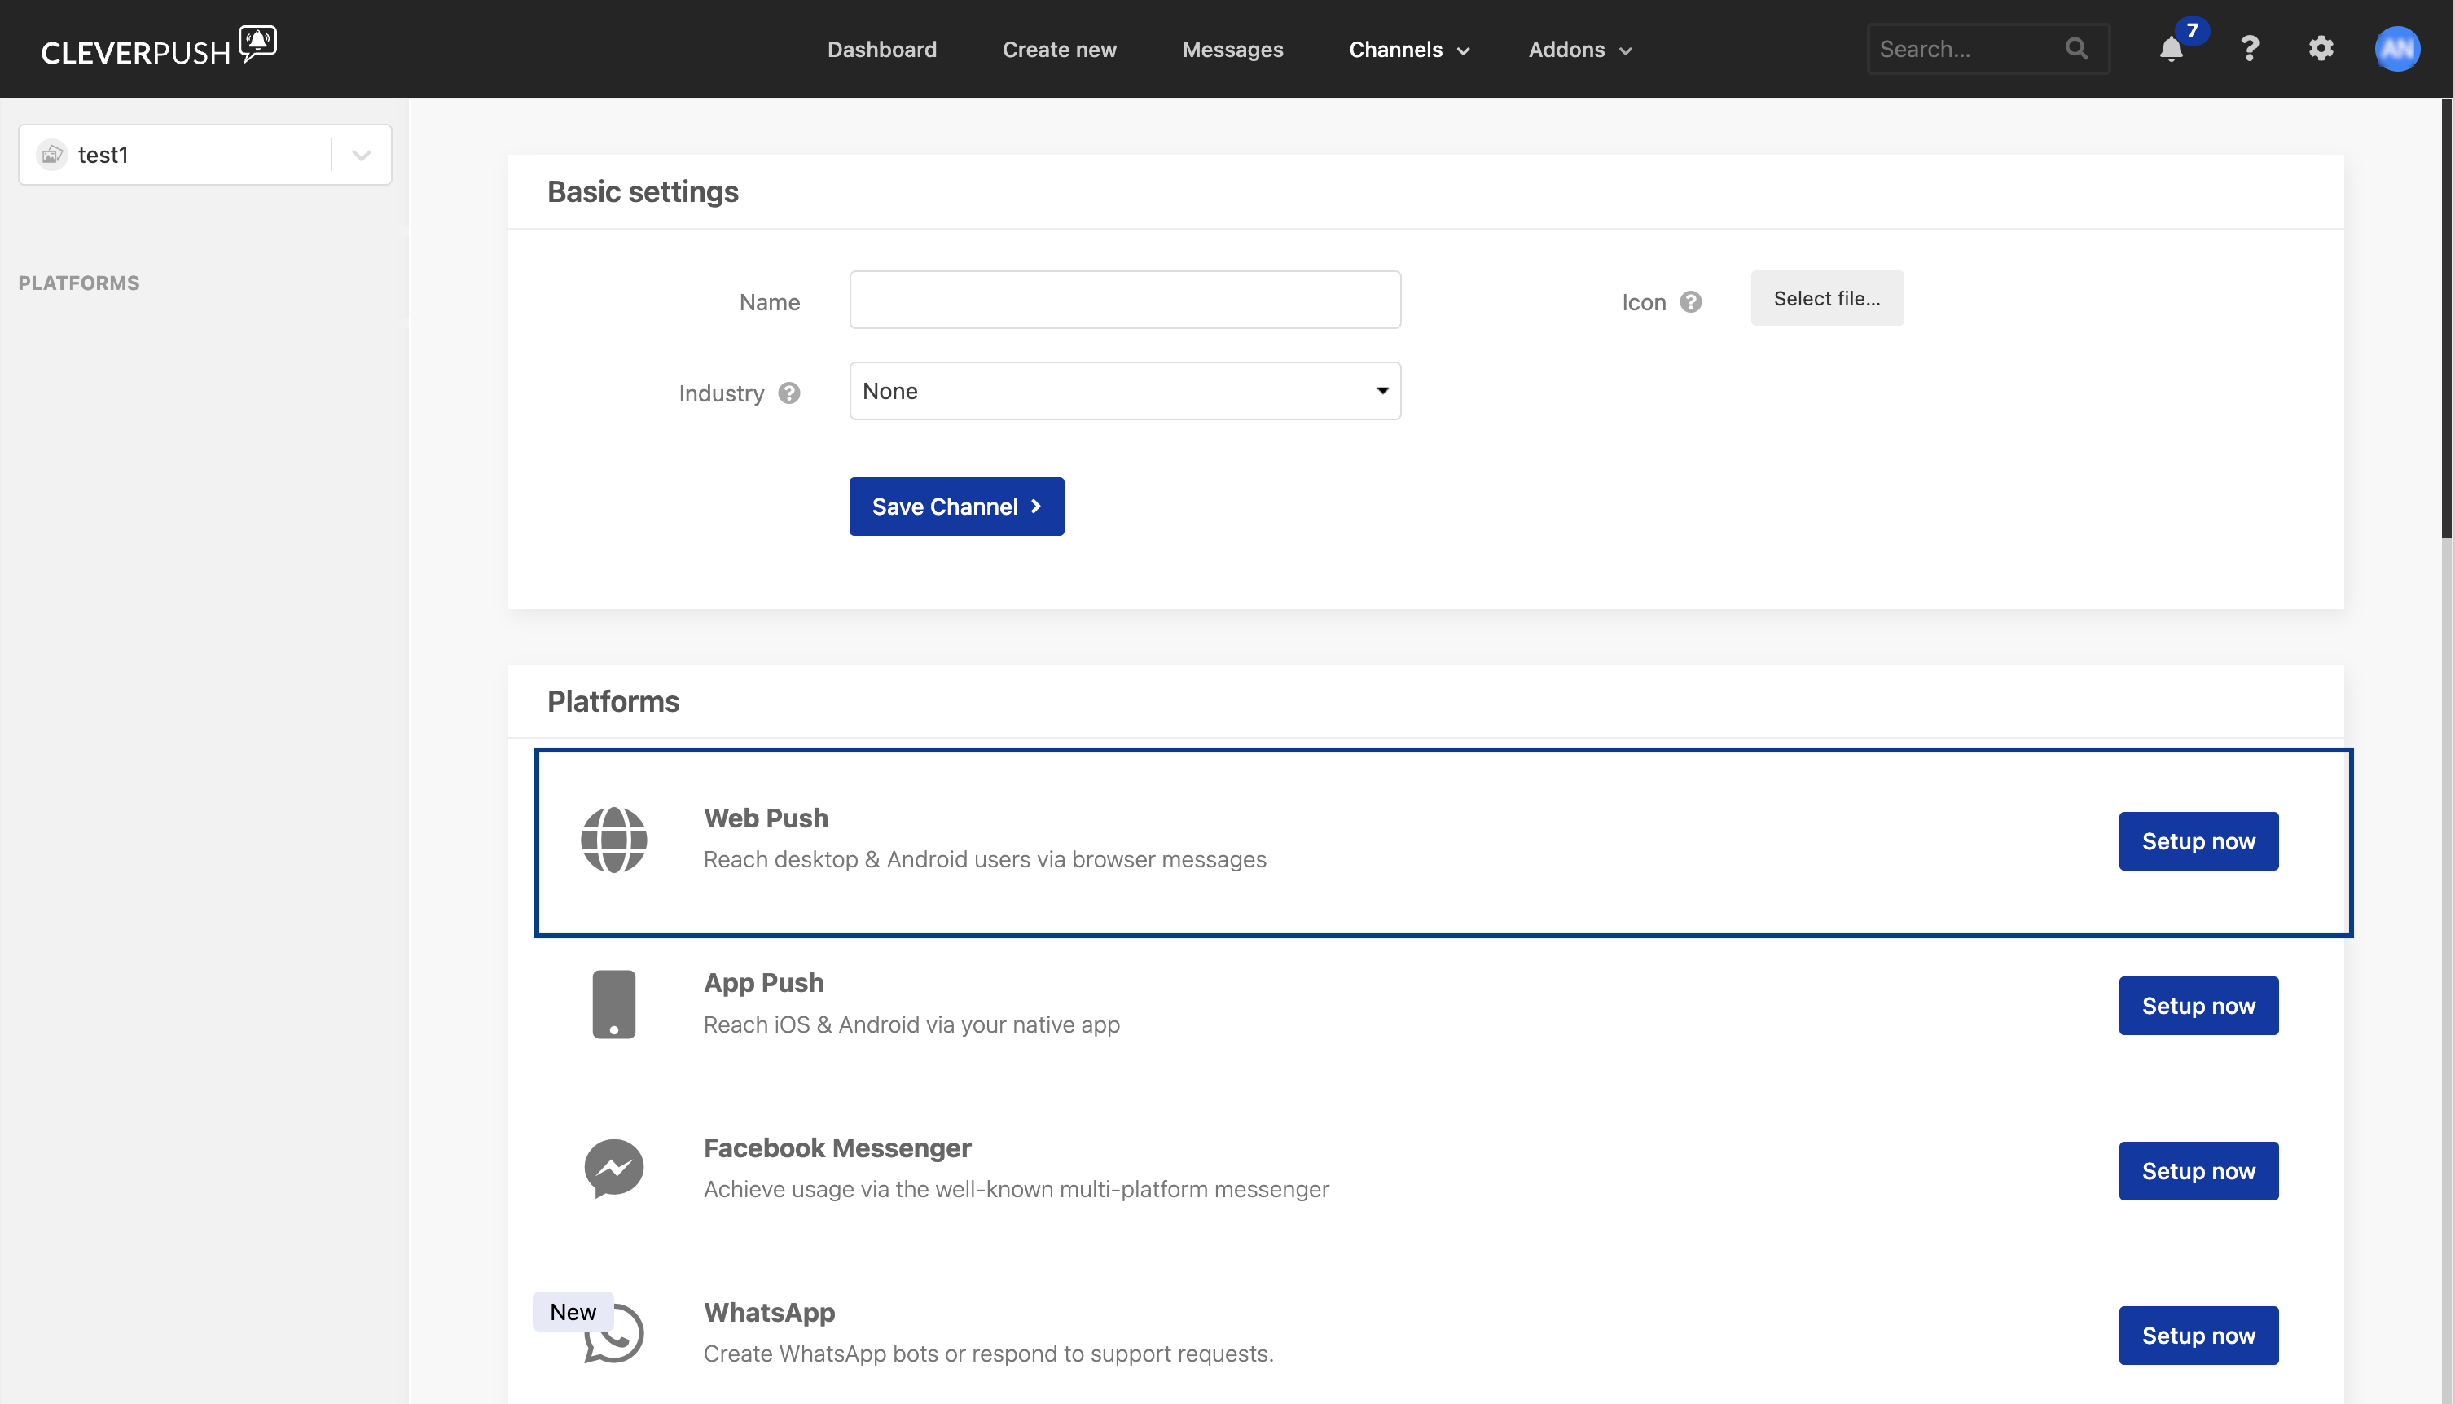Click 'Reach desktop & Android users' description

(x=985, y=859)
